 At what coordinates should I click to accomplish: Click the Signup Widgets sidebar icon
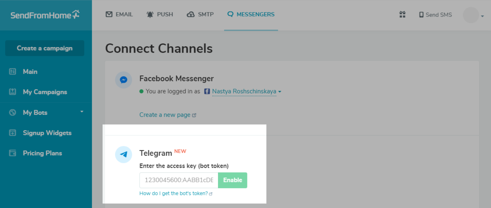(13, 133)
